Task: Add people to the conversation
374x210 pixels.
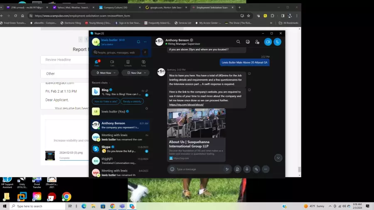Action: (257, 42)
